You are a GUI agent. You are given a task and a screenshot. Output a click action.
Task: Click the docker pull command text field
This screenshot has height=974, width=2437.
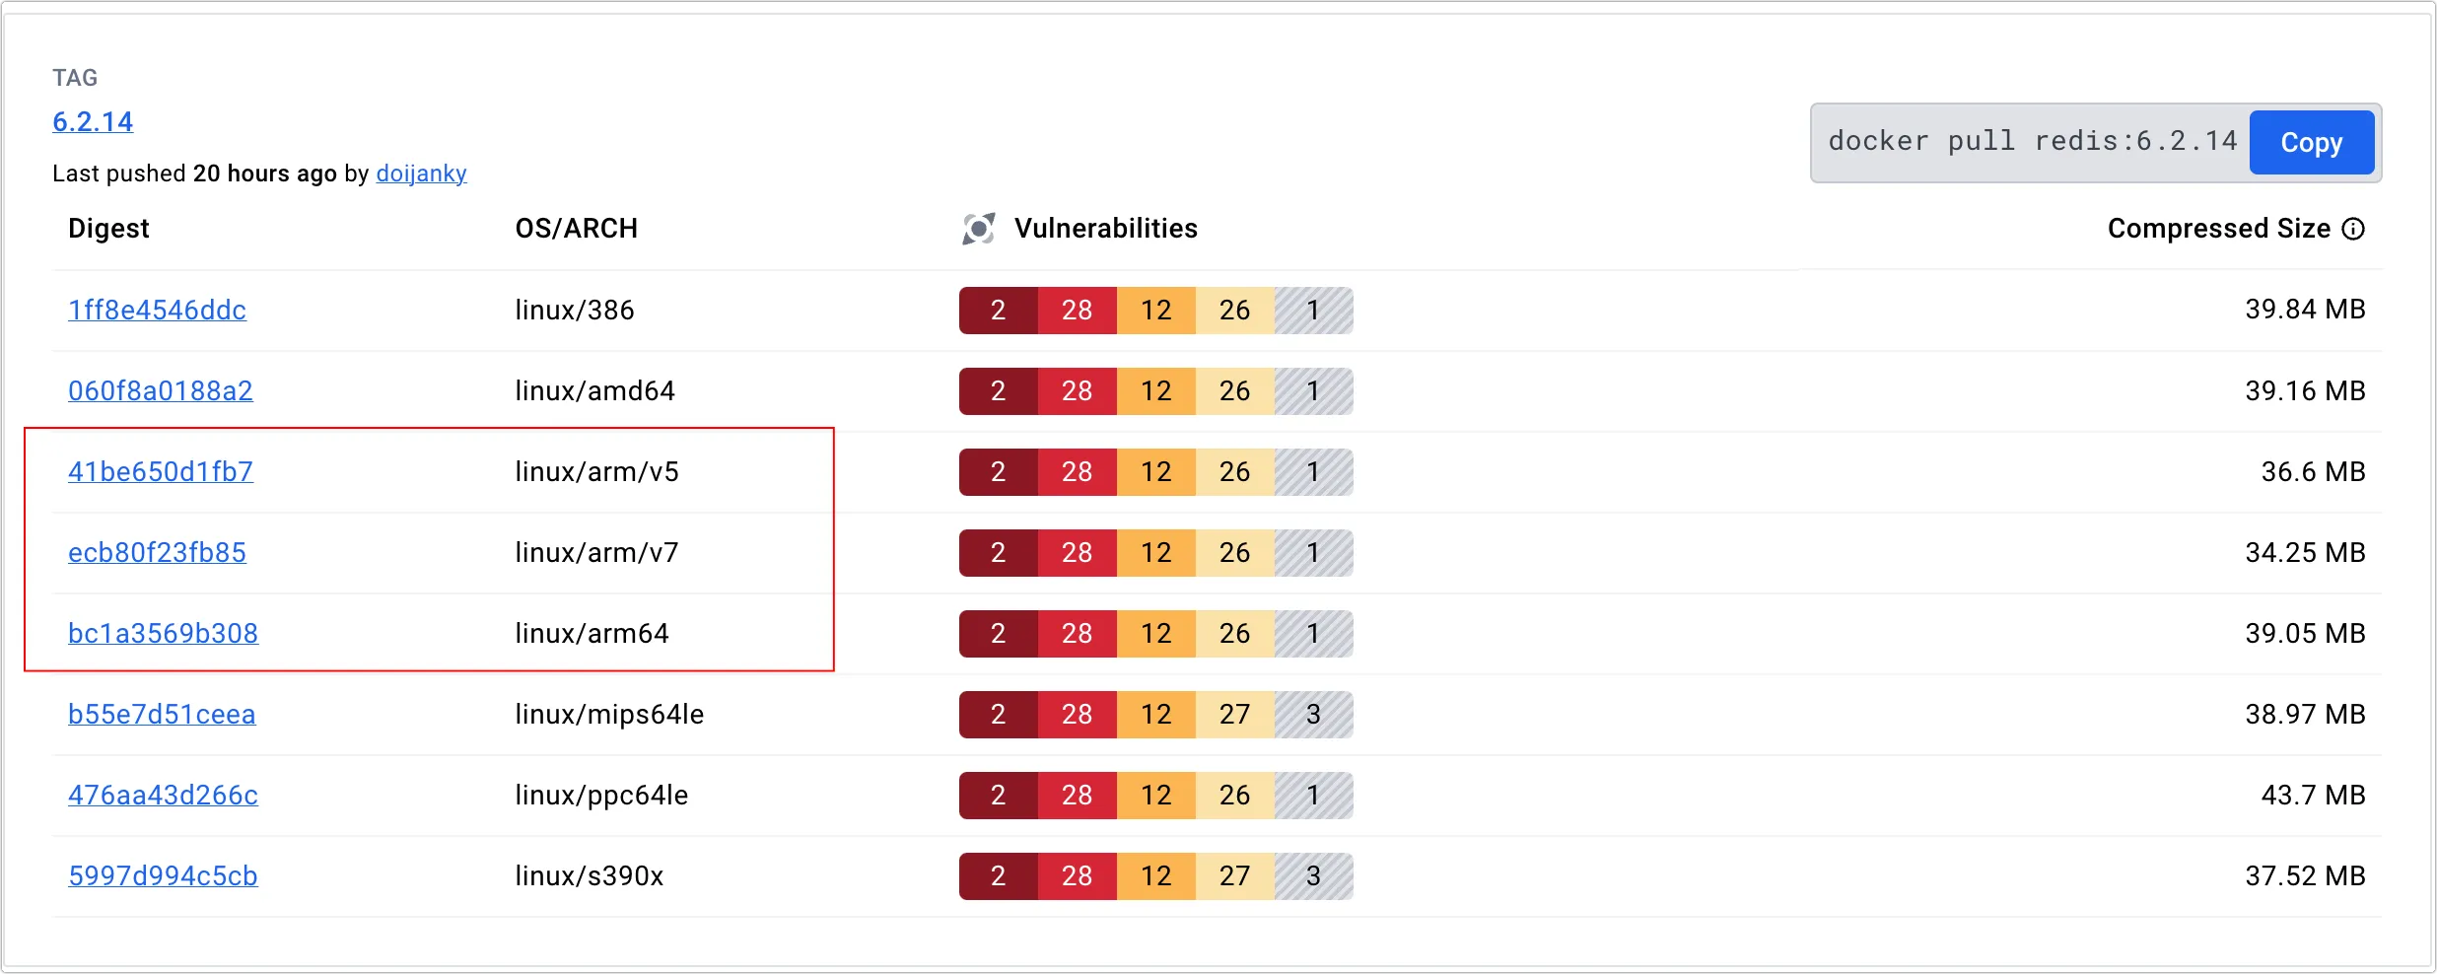[x=2031, y=142]
